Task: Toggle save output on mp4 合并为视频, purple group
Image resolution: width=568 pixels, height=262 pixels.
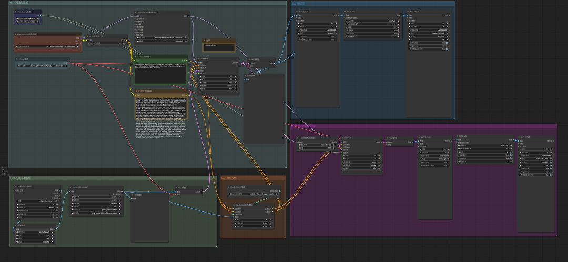Action: pyautogui.click(x=535, y=175)
